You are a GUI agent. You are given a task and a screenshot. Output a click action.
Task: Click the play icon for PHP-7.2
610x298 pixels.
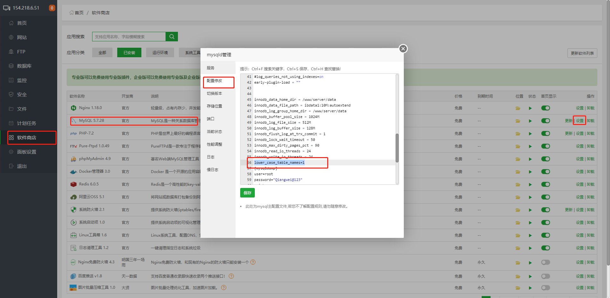click(x=530, y=134)
